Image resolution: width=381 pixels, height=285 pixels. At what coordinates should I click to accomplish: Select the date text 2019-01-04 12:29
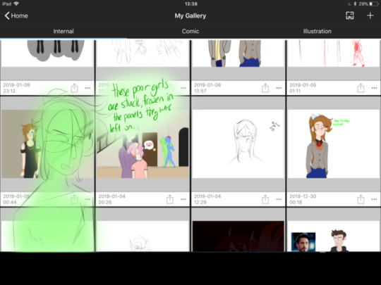pos(207,199)
